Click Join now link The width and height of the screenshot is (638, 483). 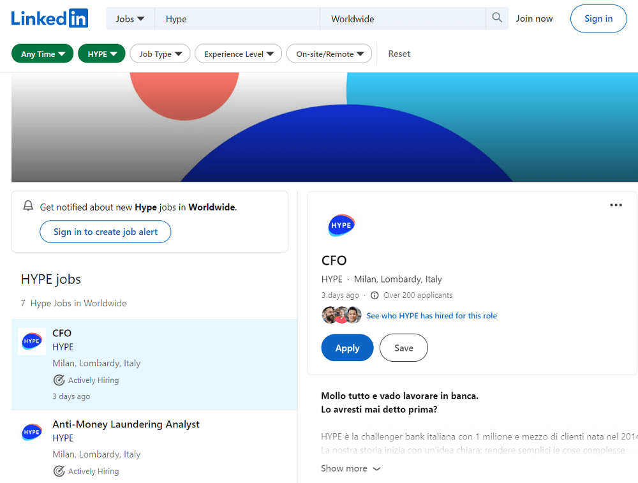tap(534, 19)
